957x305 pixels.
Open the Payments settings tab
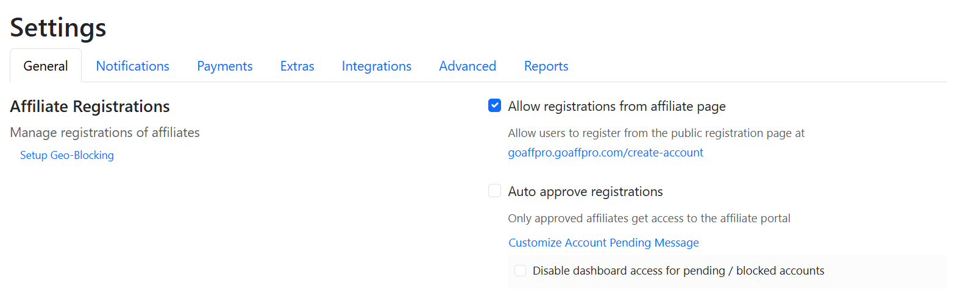tap(224, 66)
